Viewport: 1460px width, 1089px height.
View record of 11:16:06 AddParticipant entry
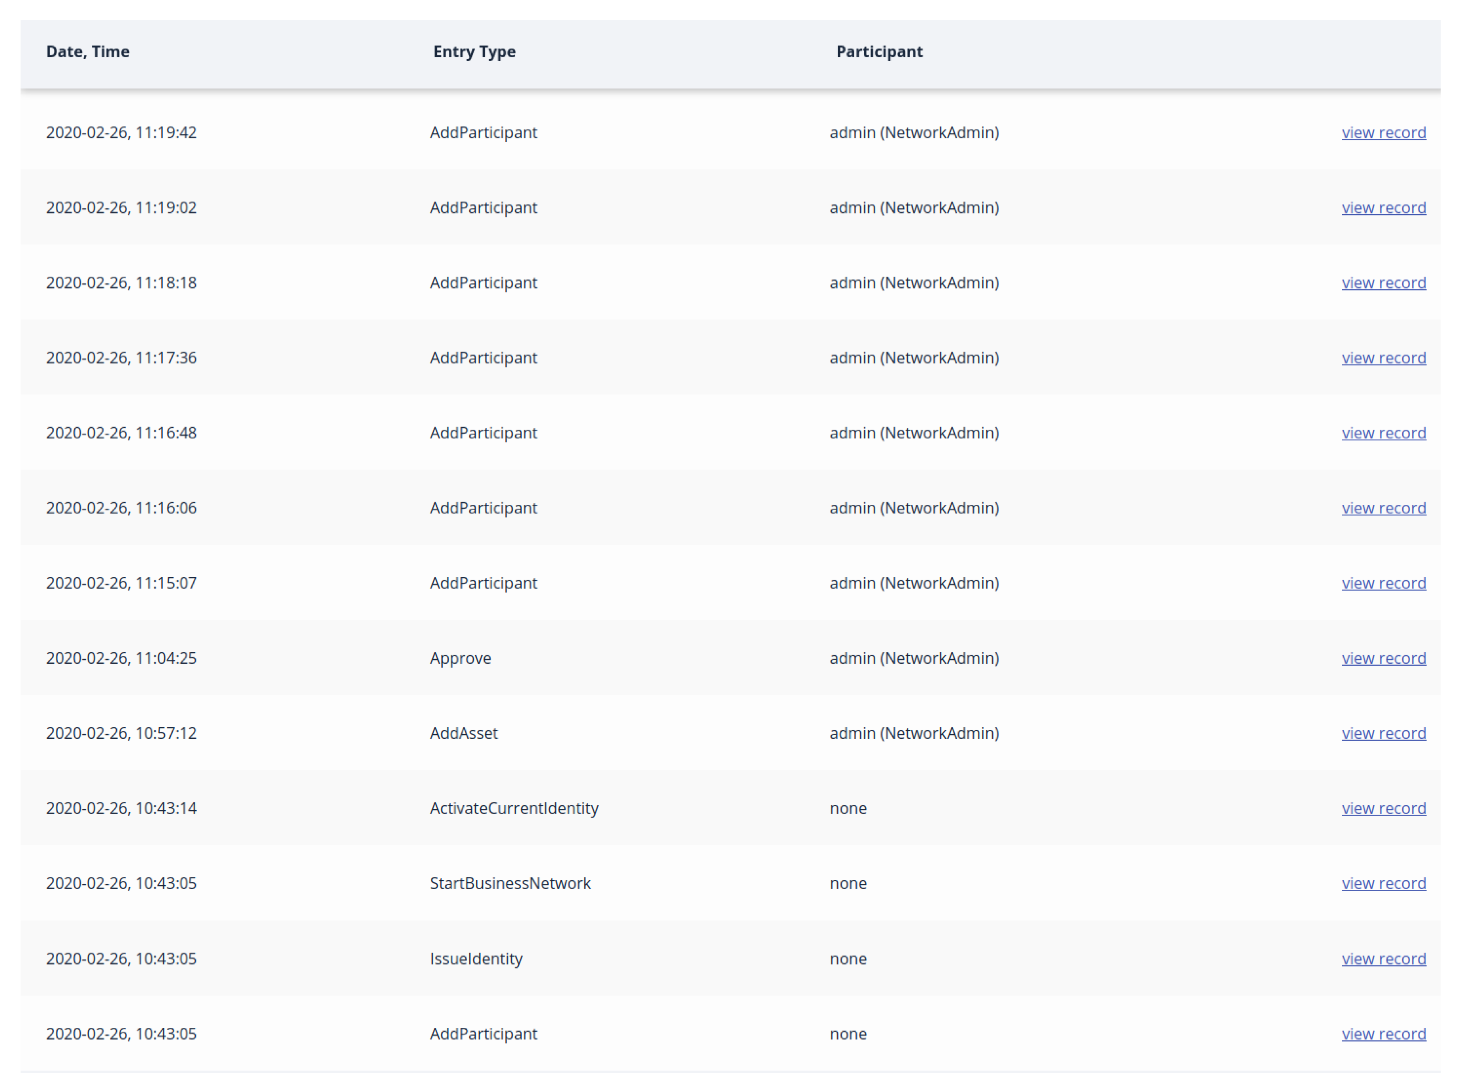click(x=1383, y=508)
